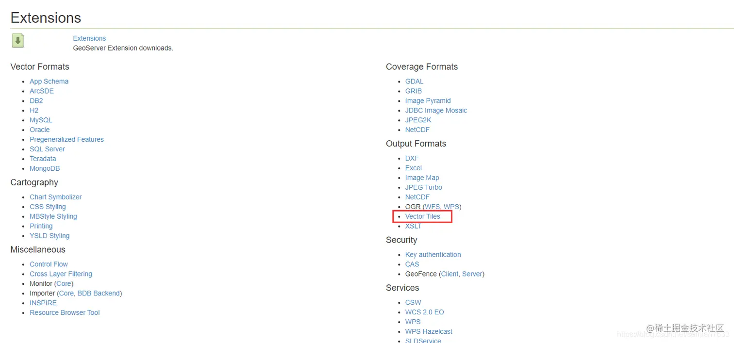The width and height of the screenshot is (734, 343).
Task: Open the WPS Hazelcast link
Action: click(x=429, y=332)
